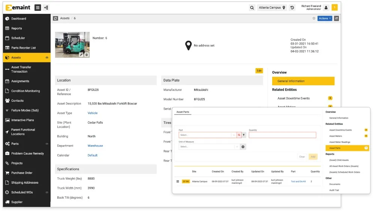
Task: Click the Assignments calendar icon
Action: click(7, 81)
